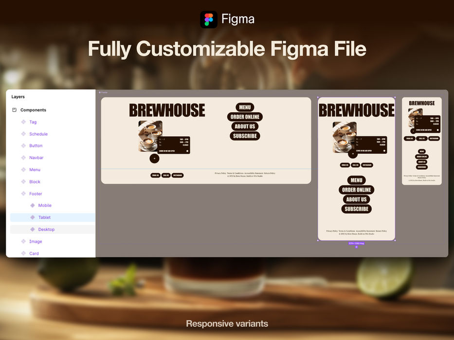Click the MENU button in desktop variant
Screen dimensions: 454x340
(245, 107)
